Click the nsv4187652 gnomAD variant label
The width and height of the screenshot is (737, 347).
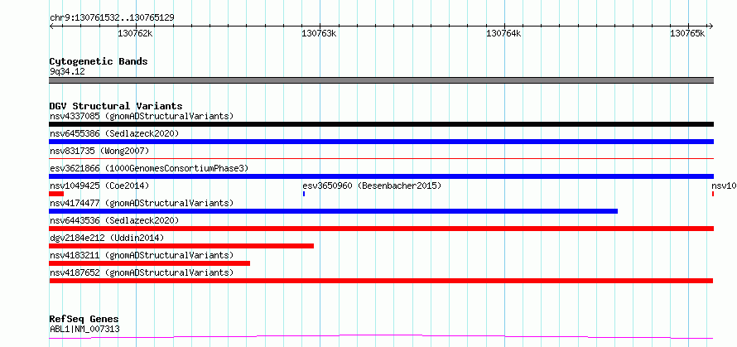tap(142, 272)
